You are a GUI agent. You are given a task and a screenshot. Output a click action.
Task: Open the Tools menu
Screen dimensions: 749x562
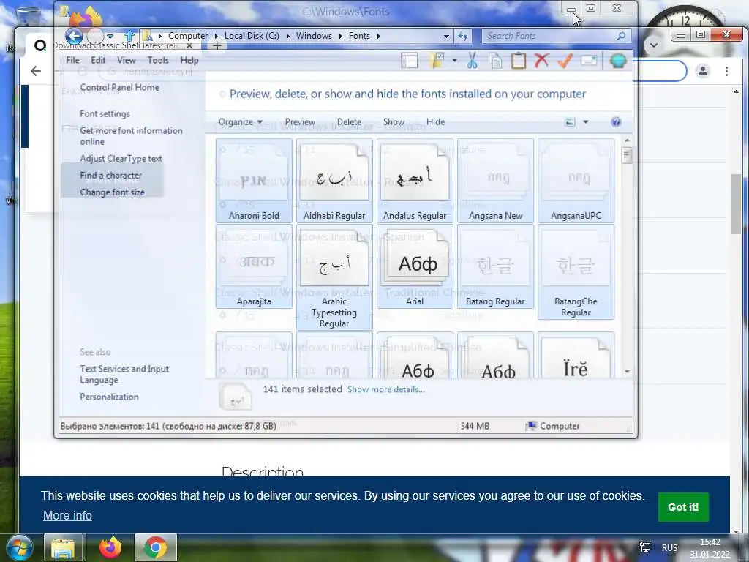pos(158,60)
